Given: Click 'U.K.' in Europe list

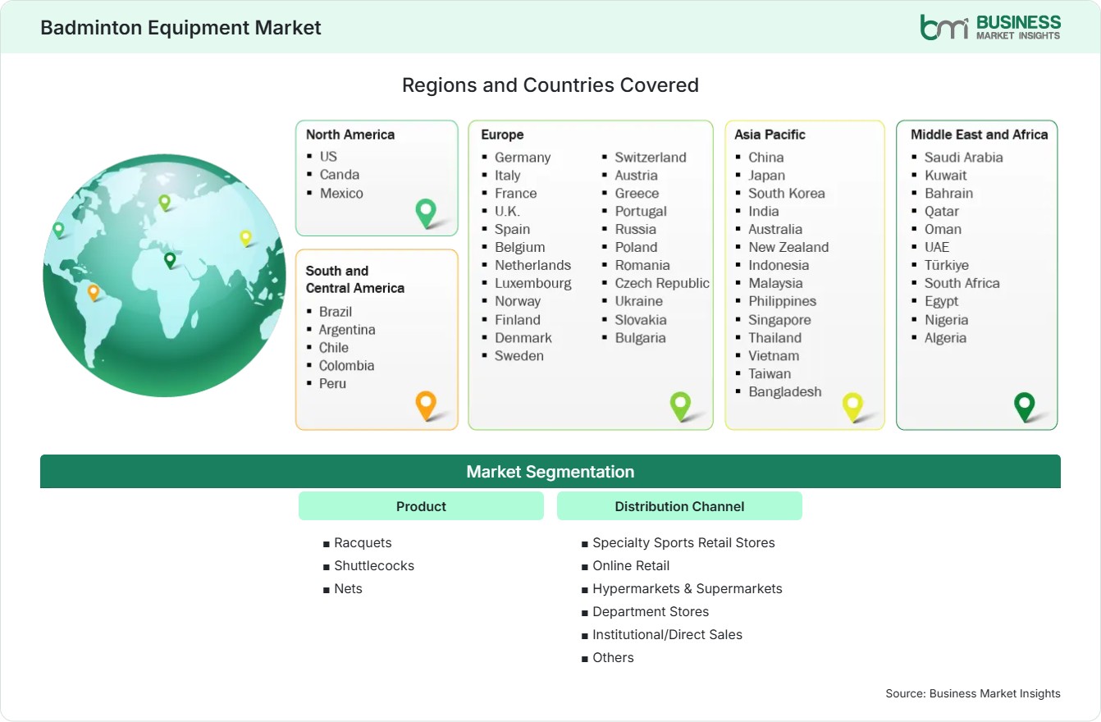Looking at the screenshot, I should pos(507,212).
